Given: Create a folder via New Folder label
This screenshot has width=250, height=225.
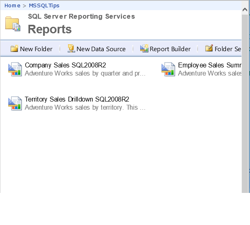Looking at the screenshot, I should [36, 49].
